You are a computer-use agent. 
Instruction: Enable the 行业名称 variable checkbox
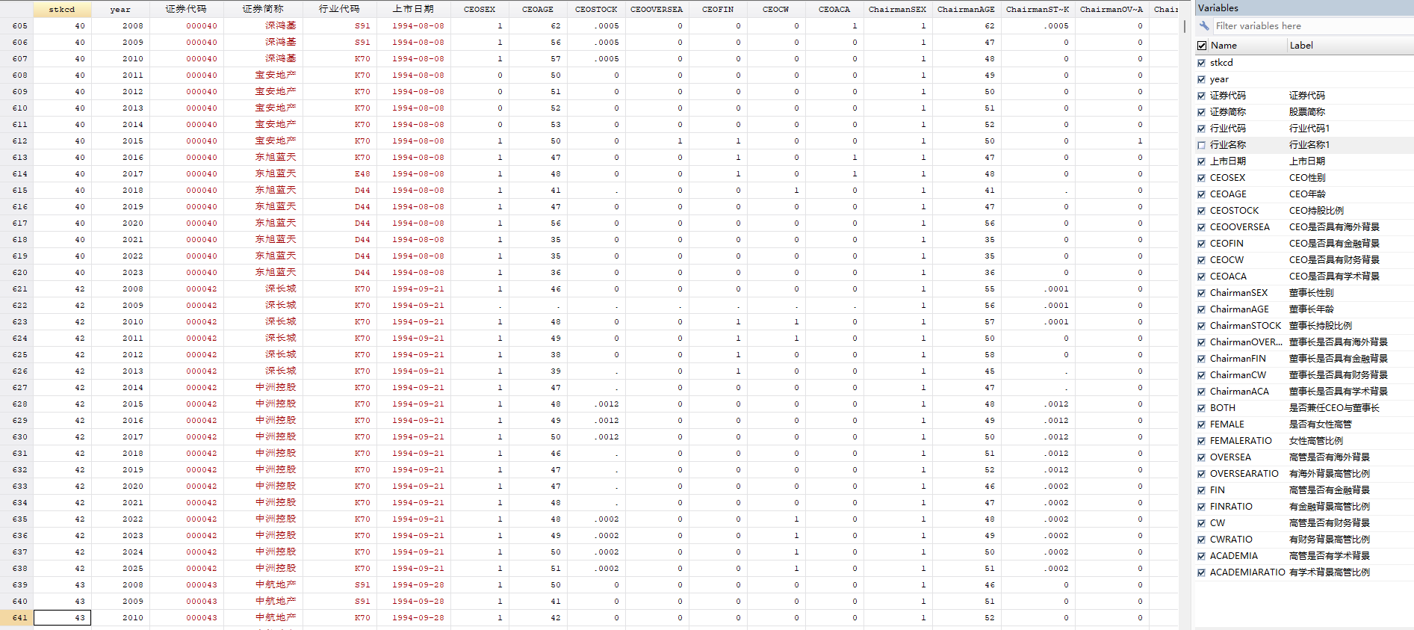(1202, 145)
